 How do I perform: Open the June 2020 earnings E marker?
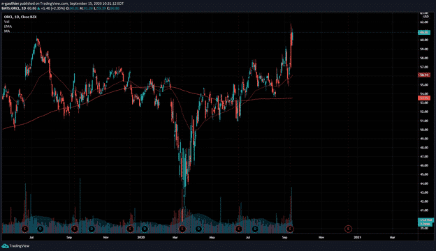tap(238, 229)
